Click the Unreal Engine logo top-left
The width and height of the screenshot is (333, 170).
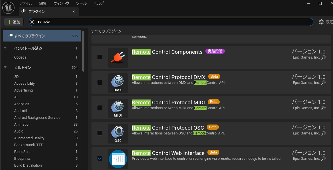coord(8,8)
